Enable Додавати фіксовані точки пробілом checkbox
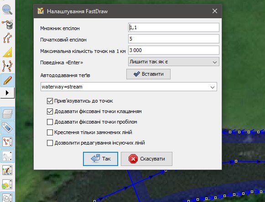 [50, 122]
